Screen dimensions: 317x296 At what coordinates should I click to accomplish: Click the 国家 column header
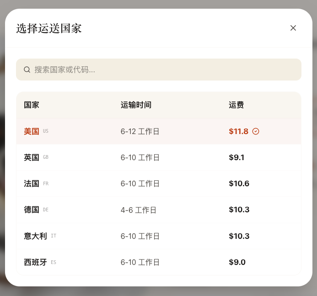coord(32,105)
